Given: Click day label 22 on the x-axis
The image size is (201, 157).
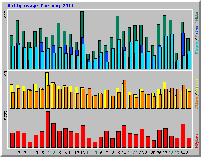Looking at the screenshot, I should pos(135,153).
